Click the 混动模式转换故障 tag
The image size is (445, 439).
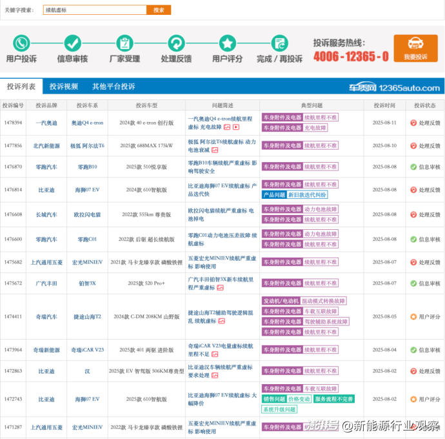[x=323, y=301]
